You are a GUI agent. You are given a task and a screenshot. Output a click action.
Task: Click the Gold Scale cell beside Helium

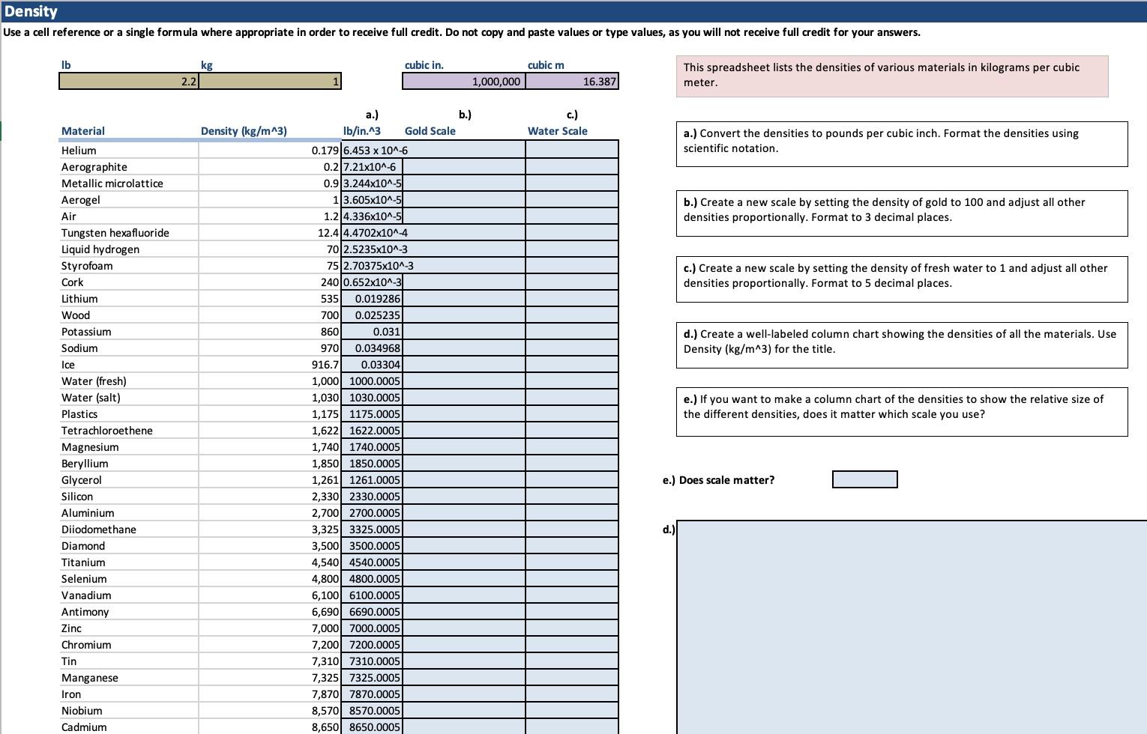pyautogui.click(x=465, y=150)
